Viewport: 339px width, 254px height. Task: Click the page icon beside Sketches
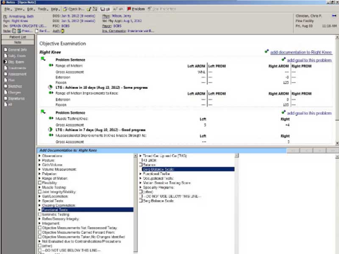point(6,86)
